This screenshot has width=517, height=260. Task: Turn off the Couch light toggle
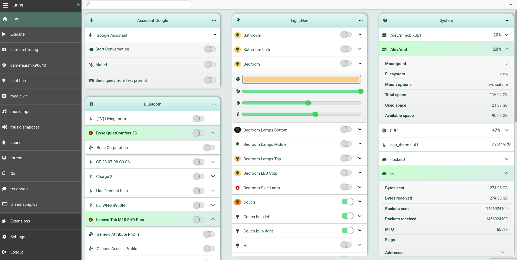(348, 201)
